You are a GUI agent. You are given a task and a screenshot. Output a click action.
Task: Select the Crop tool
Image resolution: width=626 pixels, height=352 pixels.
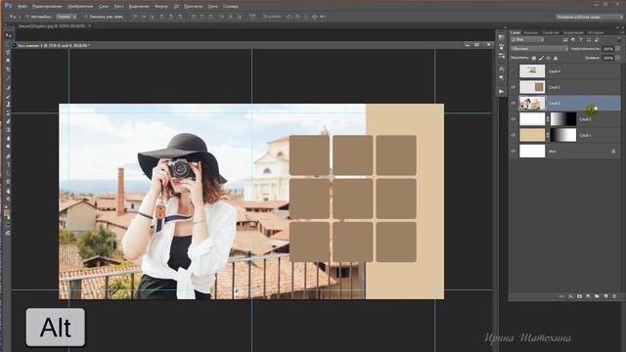(x=8, y=69)
